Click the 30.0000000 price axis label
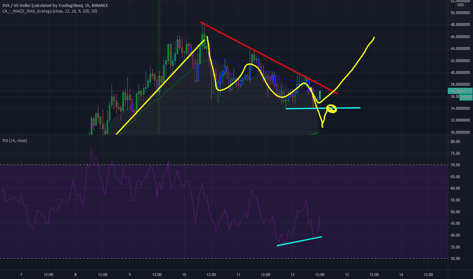 tap(460, 132)
